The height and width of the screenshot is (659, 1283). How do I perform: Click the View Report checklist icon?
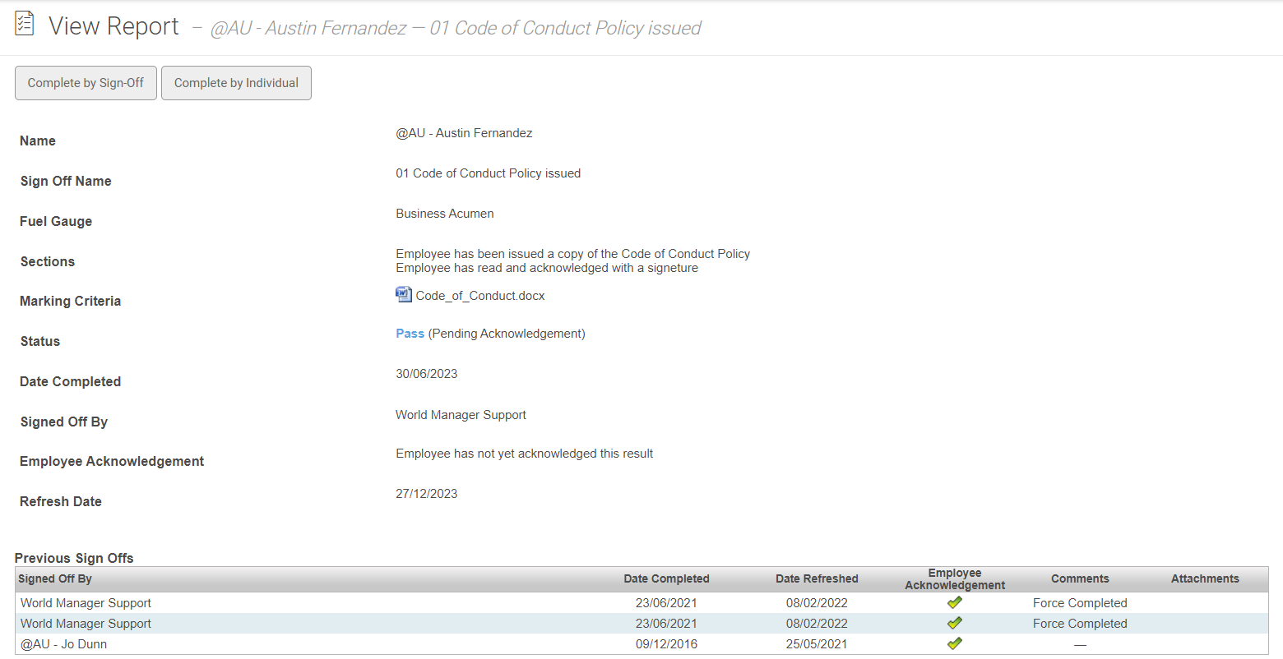tap(25, 24)
